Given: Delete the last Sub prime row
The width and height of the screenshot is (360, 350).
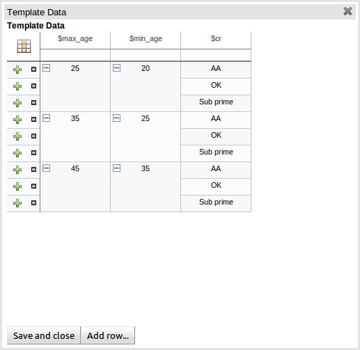Looking at the screenshot, I should tap(33, 203).
